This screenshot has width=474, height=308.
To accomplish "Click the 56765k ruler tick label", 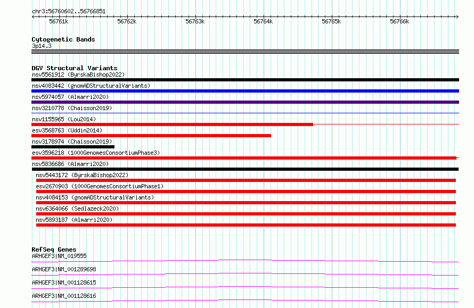I will click(x=331, y=21).
